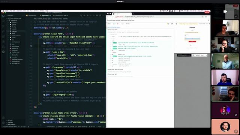Click the Split Editor icon in editor toolbar
This screenshot has width=240, height=135.
point(100,15)
